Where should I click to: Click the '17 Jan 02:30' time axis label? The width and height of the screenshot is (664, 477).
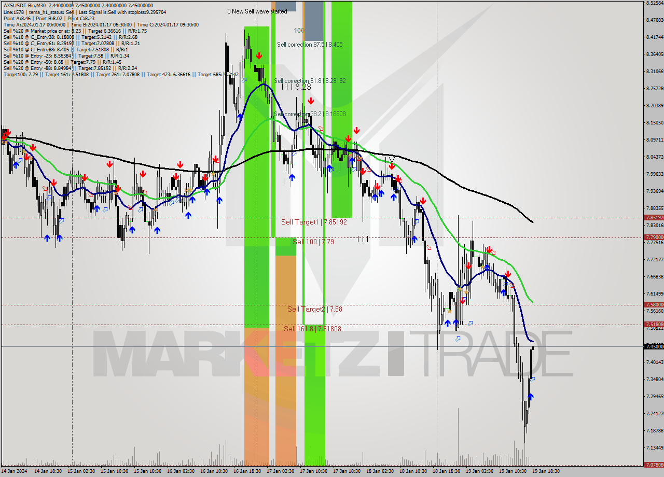click(281, 471)
